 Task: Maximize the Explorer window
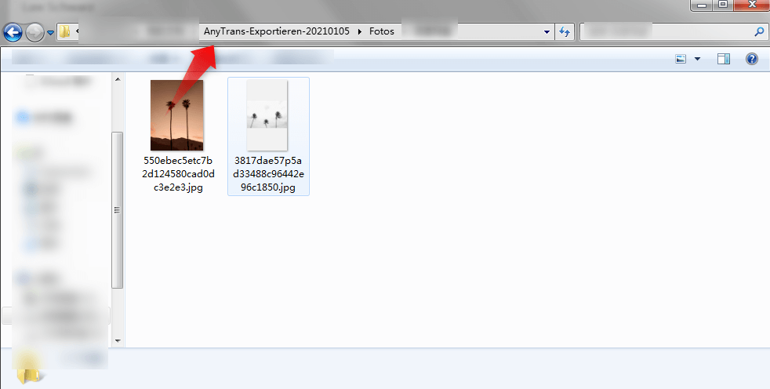[724, 5]
